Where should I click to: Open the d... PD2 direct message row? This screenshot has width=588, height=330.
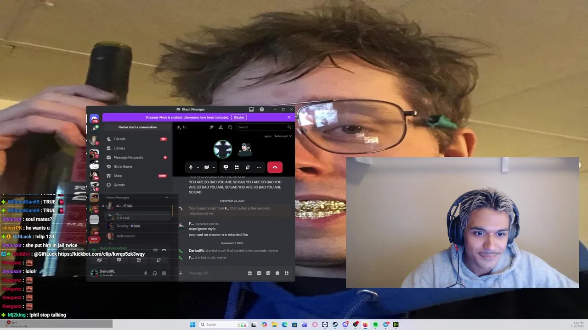tap(136, 206)
